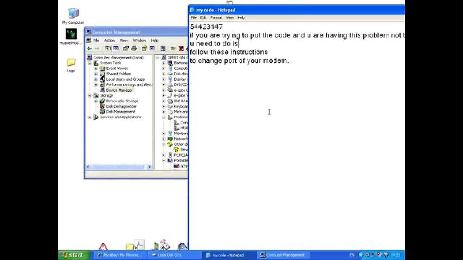Select the Event Viewer icon in the tree
The height and width of the screenshot is (260, 463).
point(102,68)
